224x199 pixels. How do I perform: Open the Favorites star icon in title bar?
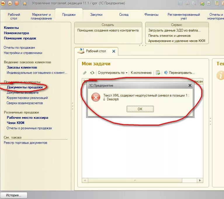tap(25, 4)
